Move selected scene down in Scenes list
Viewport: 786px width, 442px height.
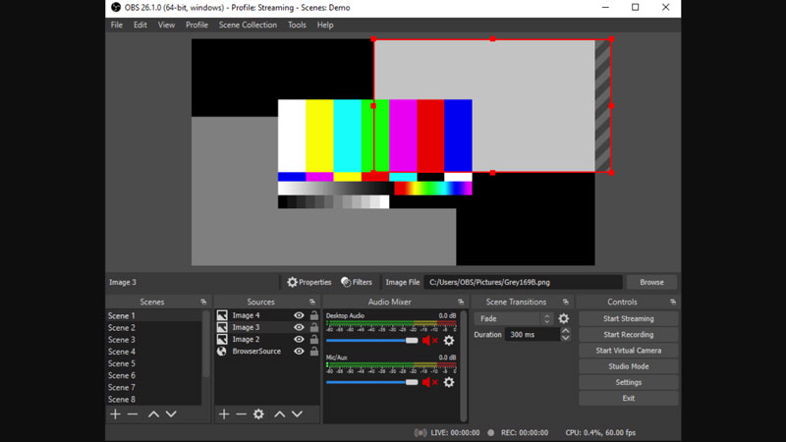click(x=171, y=414)
